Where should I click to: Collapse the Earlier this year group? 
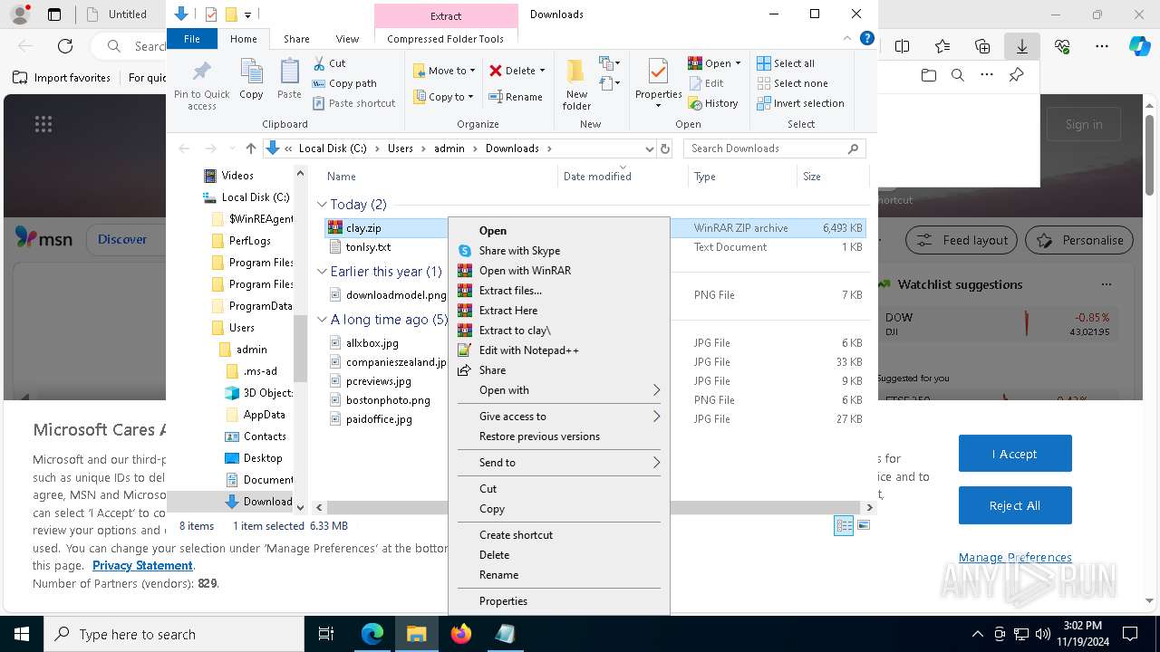click(322, 272)
